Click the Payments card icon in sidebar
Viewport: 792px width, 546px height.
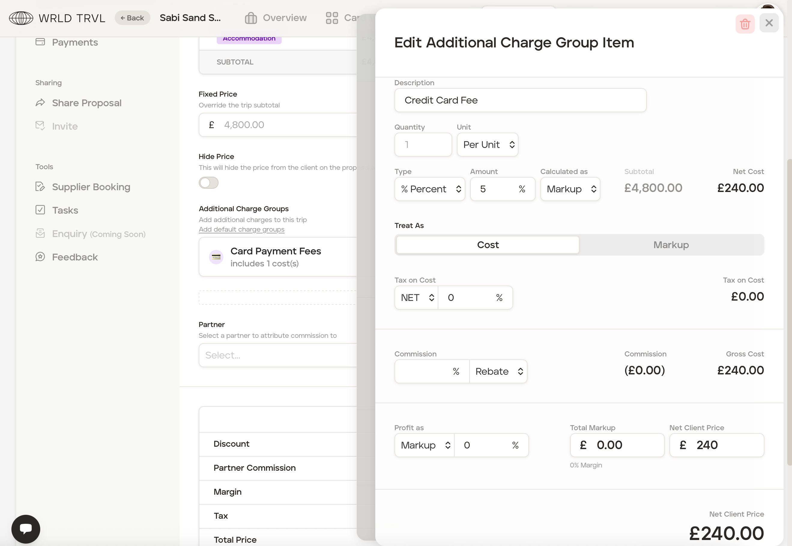[x=41, y=42]
